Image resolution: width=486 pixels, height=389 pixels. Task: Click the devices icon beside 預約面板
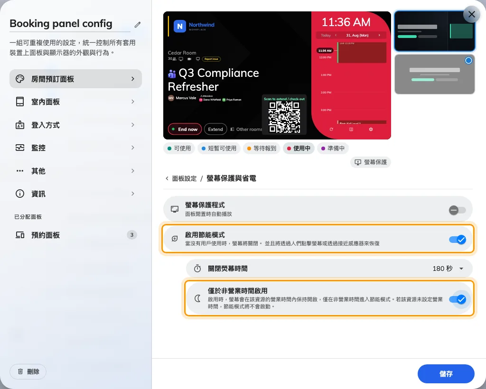(20, 235)
